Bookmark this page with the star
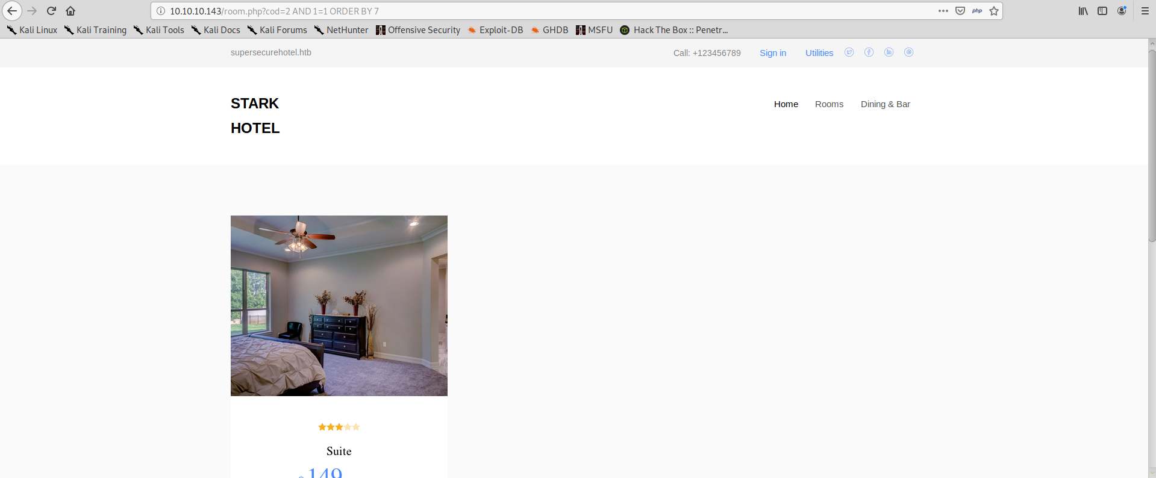 click(x=993, y=11)
